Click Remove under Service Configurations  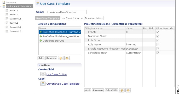[51, 58]
